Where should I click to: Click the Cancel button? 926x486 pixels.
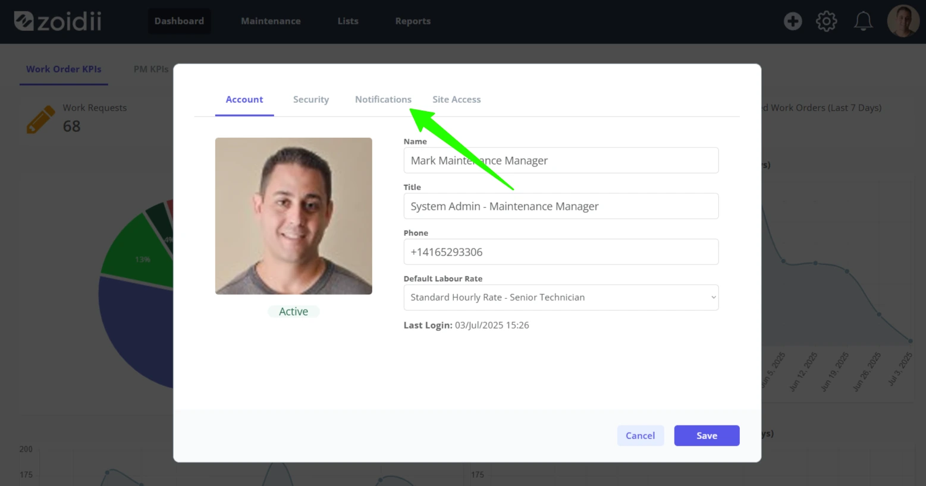[641, 435]
